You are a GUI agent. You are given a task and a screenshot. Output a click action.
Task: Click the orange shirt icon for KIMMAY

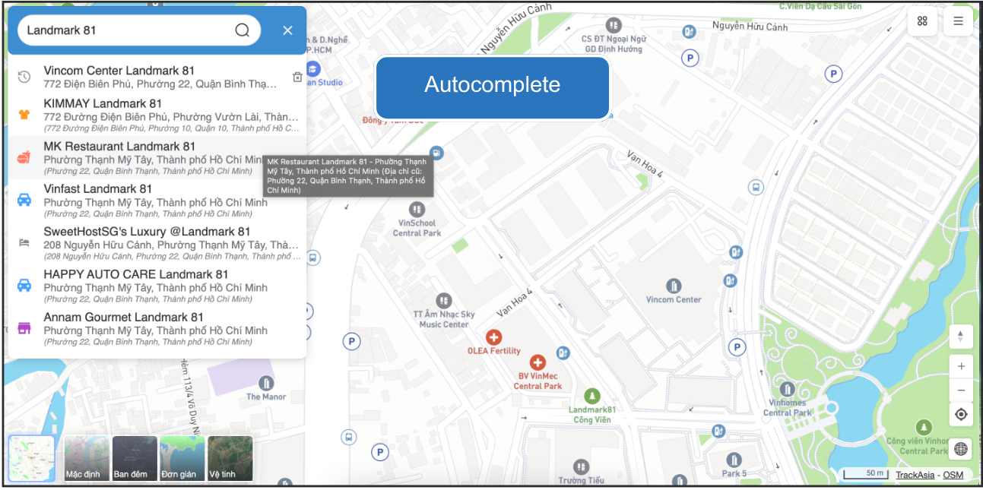pos(24,115)
